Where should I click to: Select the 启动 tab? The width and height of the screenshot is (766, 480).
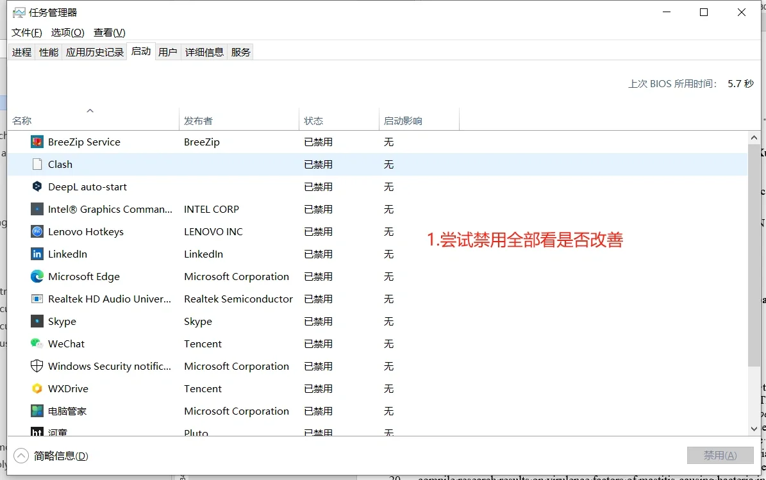(x=141, y=51)
